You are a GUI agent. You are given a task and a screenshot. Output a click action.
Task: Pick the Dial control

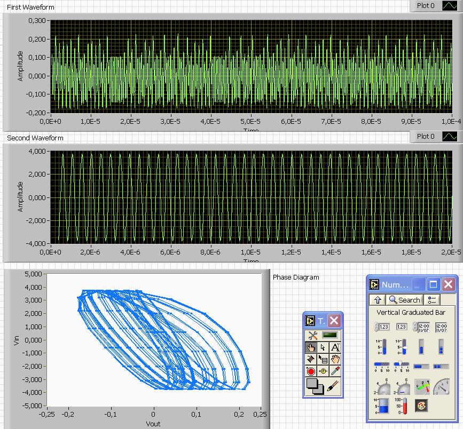pyautogui.click(x=402, y=386)
